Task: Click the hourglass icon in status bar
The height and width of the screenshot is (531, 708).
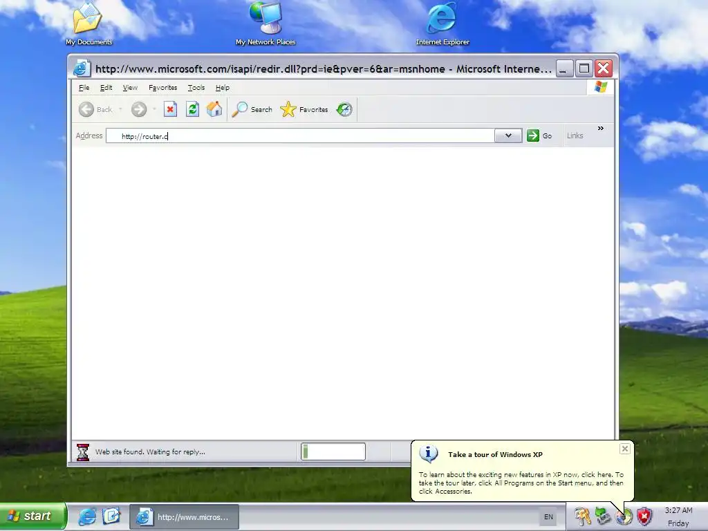Action: click(x=83, y=452)
